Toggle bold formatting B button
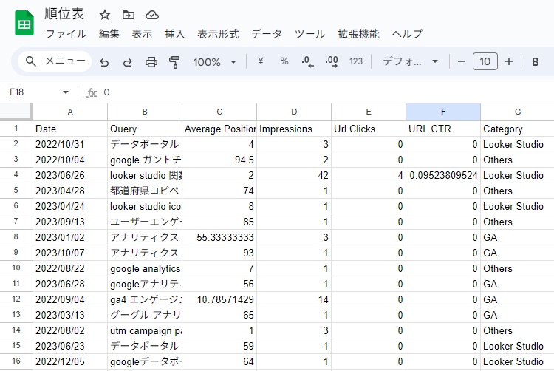This screenshot has height=371, width=554. tap(536, 62)
